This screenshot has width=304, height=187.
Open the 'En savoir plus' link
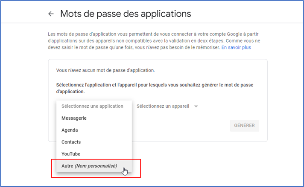pyautogui.click(x=236, y=47)
